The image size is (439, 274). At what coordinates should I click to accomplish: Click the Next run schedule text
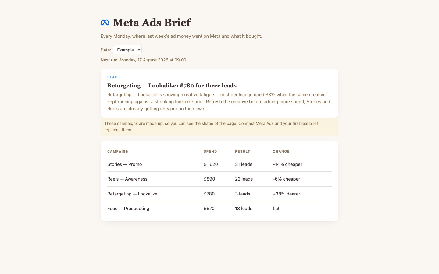[x=143, y=60]
